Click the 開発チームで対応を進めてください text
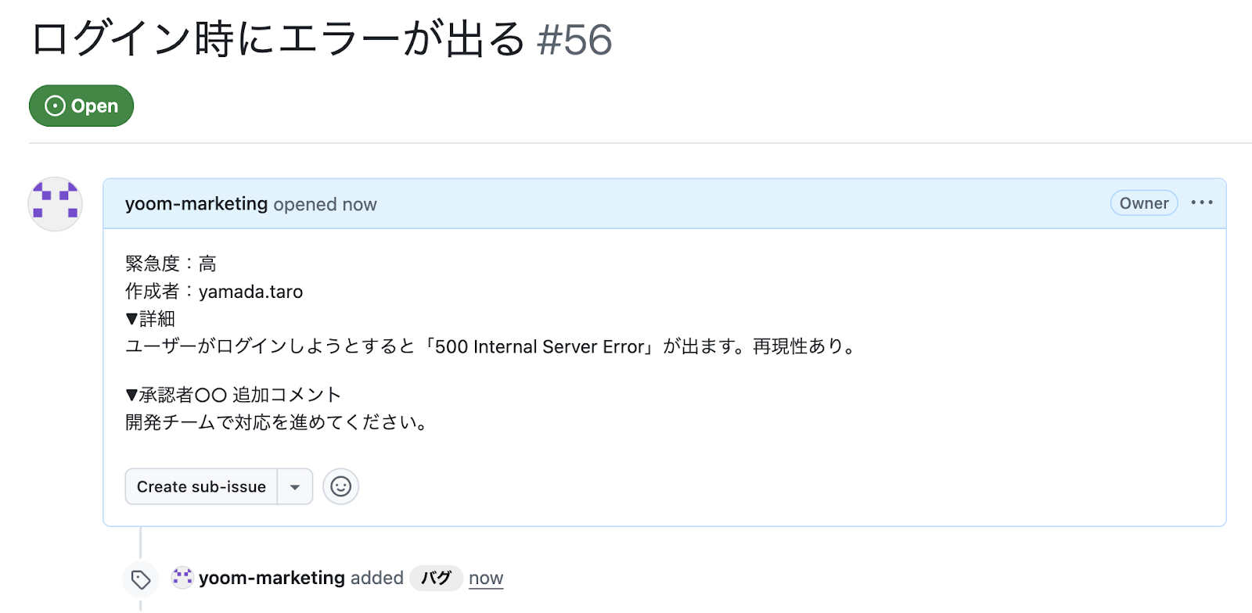 pos(276,422)
